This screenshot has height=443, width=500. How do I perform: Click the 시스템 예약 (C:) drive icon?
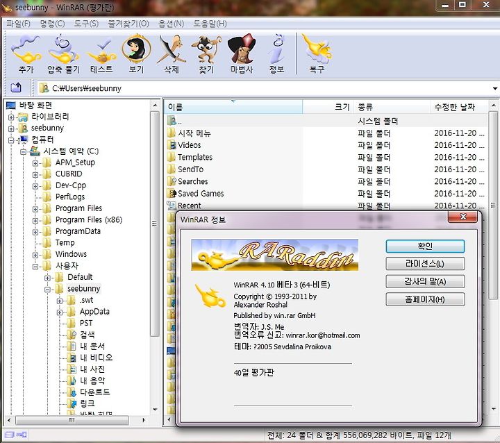tap(35, 151)
